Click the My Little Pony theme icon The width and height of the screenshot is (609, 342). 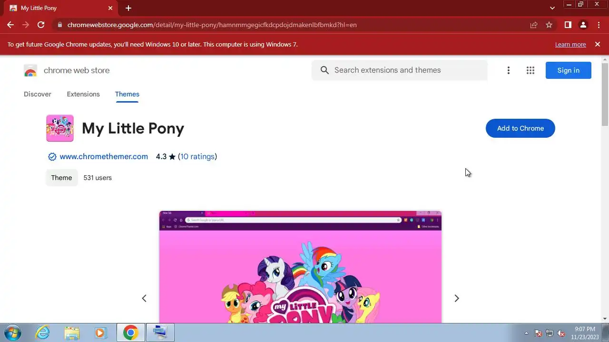coord(60,128)
